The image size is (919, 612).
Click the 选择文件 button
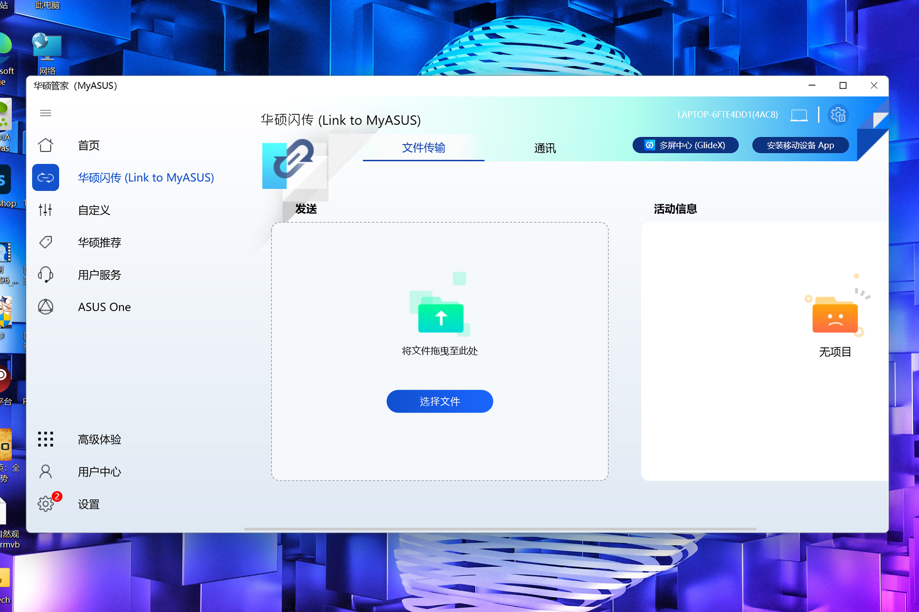coord(439,401)
